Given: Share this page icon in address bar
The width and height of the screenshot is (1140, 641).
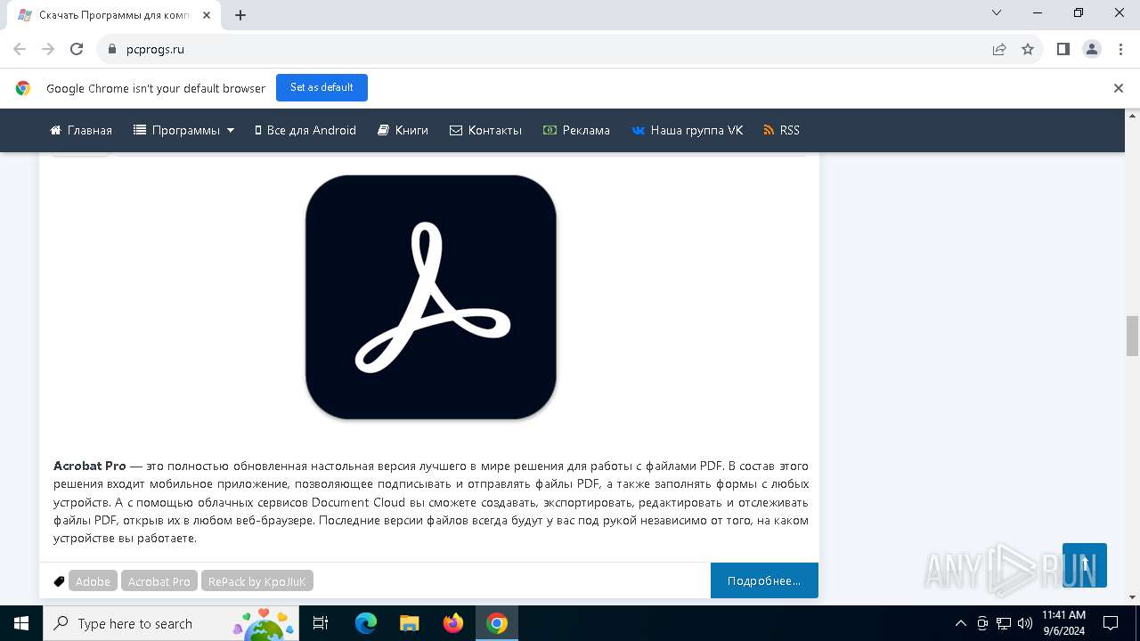Looking at the screenshot, I should coord(999,49).
